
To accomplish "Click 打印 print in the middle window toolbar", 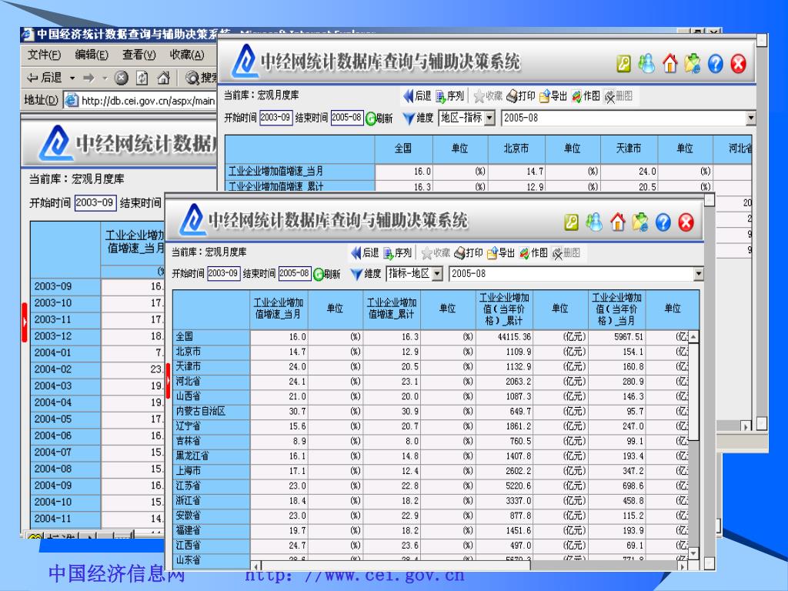I will 521,96.
